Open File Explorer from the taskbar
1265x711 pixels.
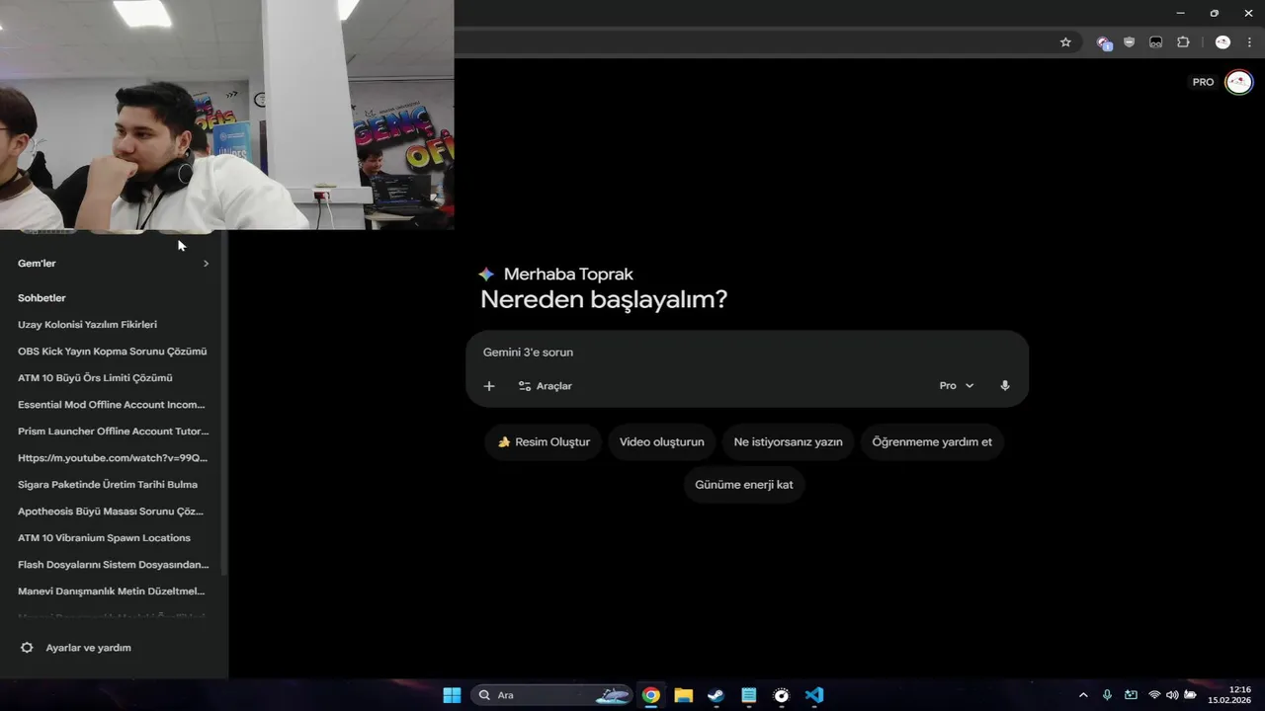tap(683, 695)
